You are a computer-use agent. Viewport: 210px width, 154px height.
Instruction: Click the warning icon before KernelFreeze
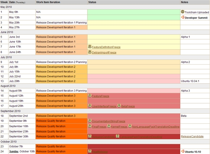[x=109, y=126]
